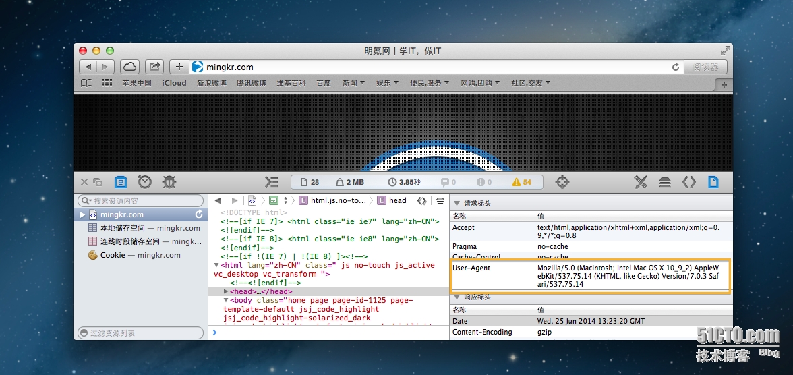This screenshot has width=793, height=375.
Task: Toggle the compositing layer borders button
Action: coord(440,200)
